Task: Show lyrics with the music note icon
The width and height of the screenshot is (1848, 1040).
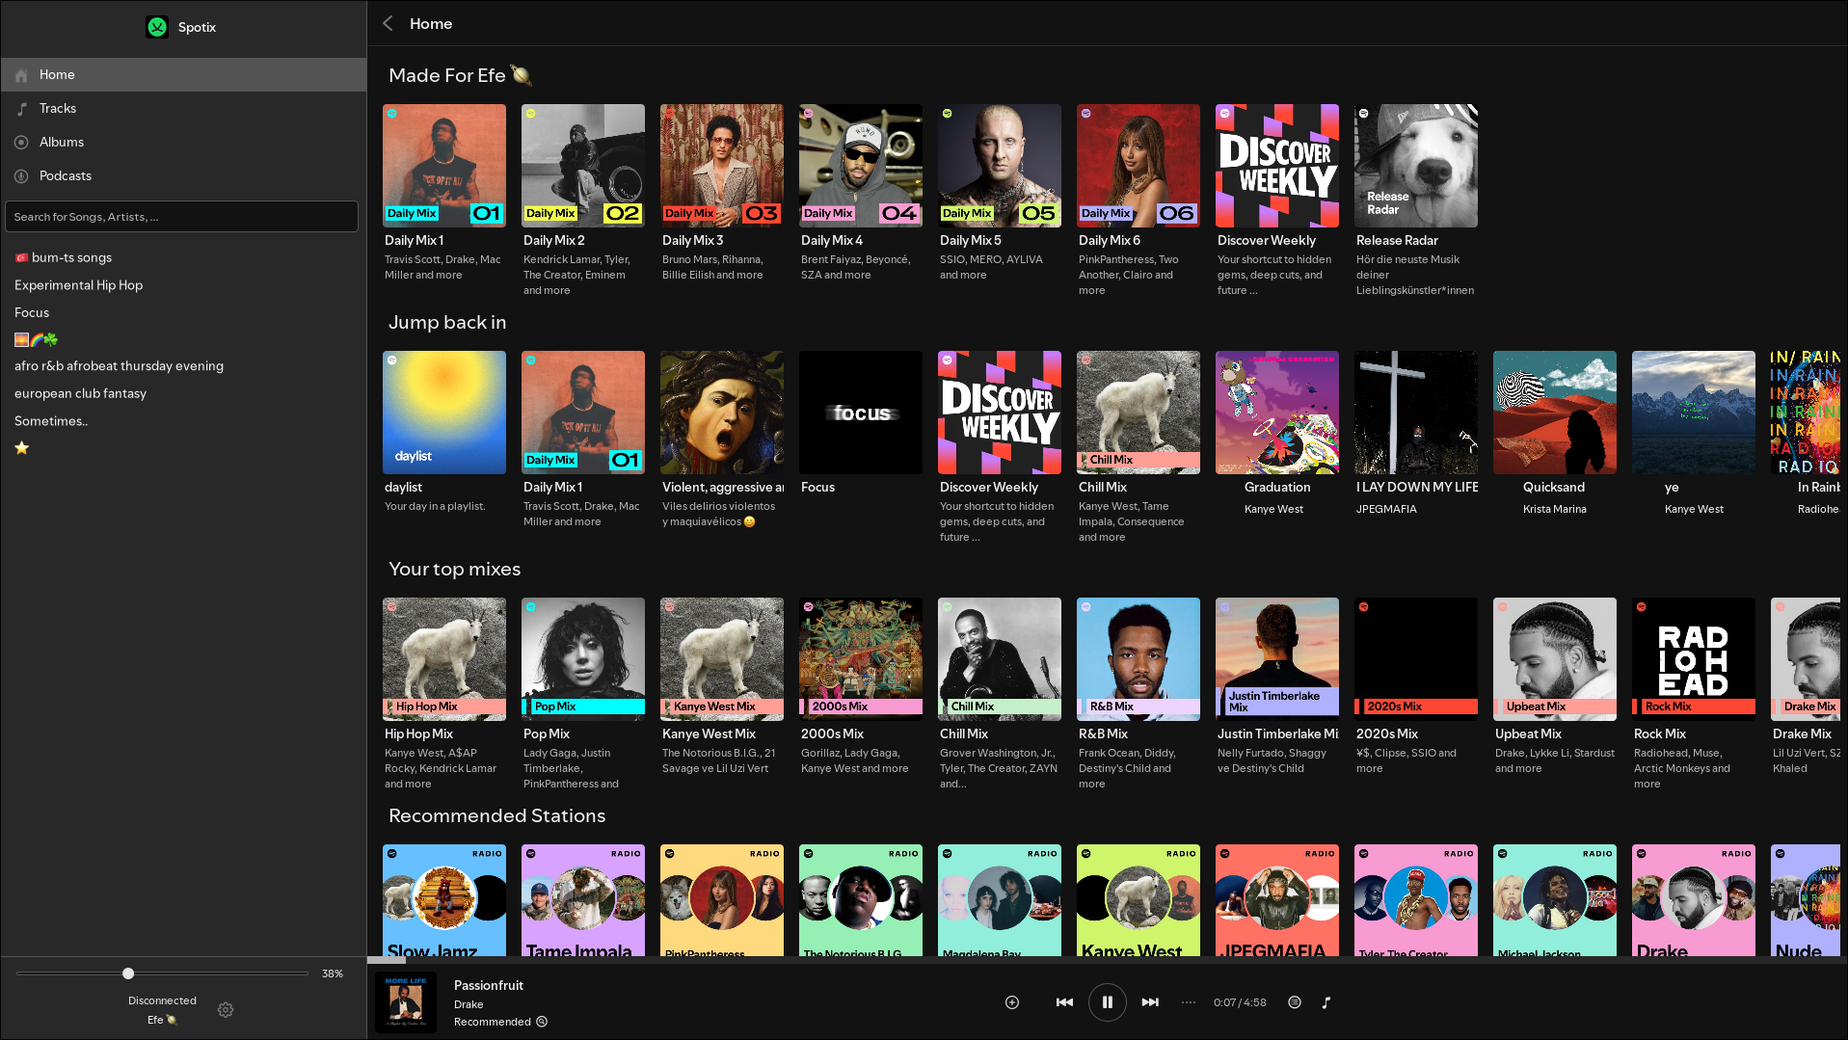Action: [1326, 1002]
